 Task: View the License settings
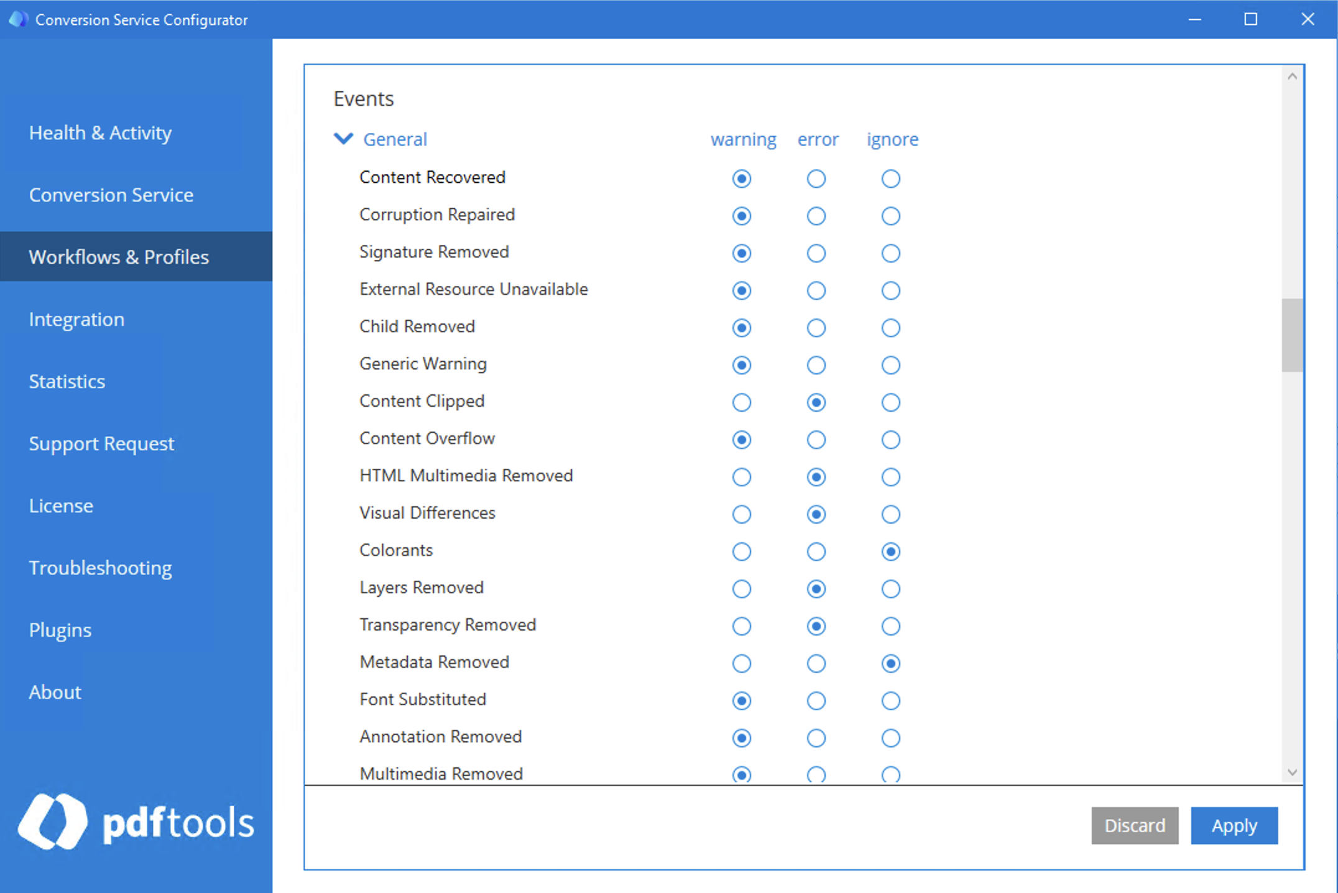pos(60,506)
